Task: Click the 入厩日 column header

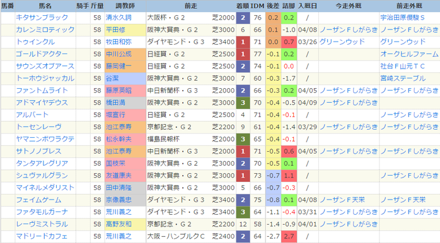Action: click(308, 6)
